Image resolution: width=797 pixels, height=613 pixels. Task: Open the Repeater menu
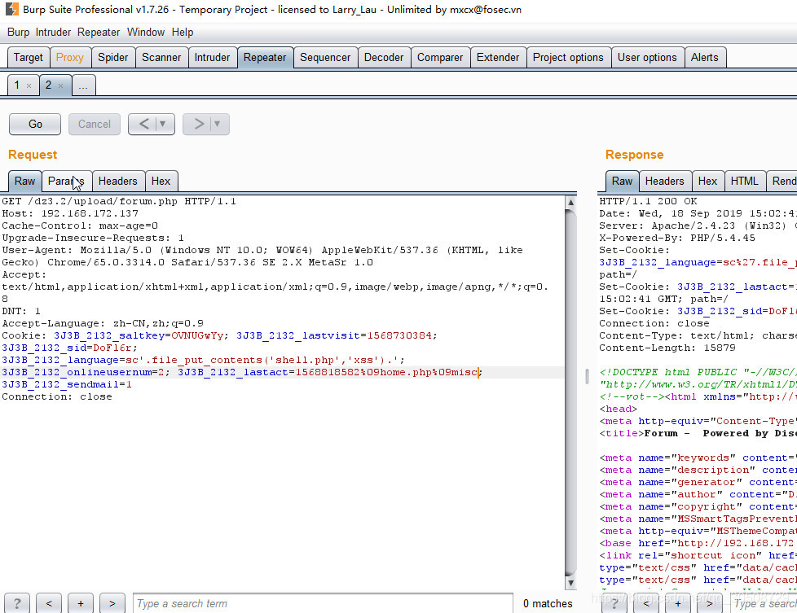coord(99,32)
